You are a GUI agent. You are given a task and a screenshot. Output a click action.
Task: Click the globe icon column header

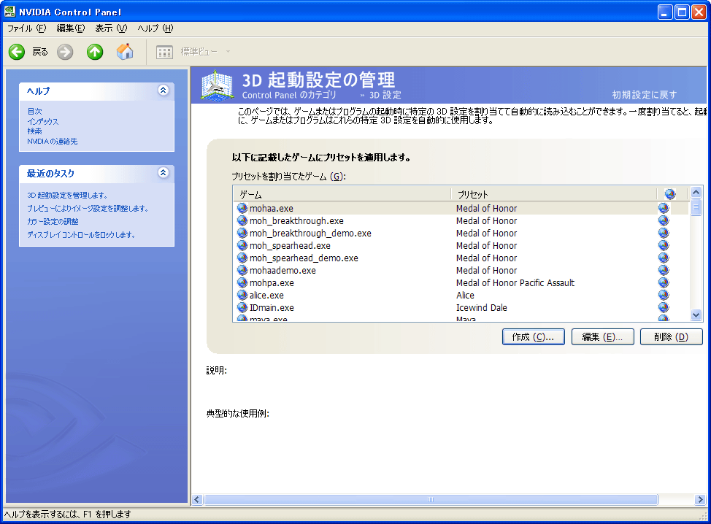pyautogui.click(x=669, y=194)
